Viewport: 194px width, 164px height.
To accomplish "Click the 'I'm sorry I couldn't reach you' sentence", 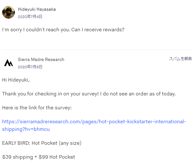I will tap(36, 30).
